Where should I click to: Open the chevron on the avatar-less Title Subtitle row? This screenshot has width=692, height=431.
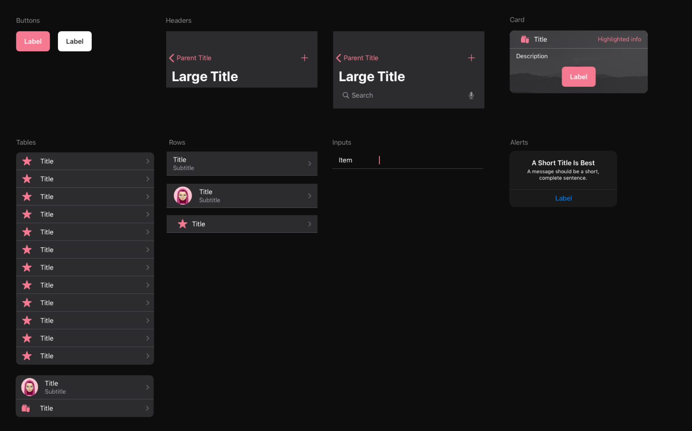click(x=310, y=164)
